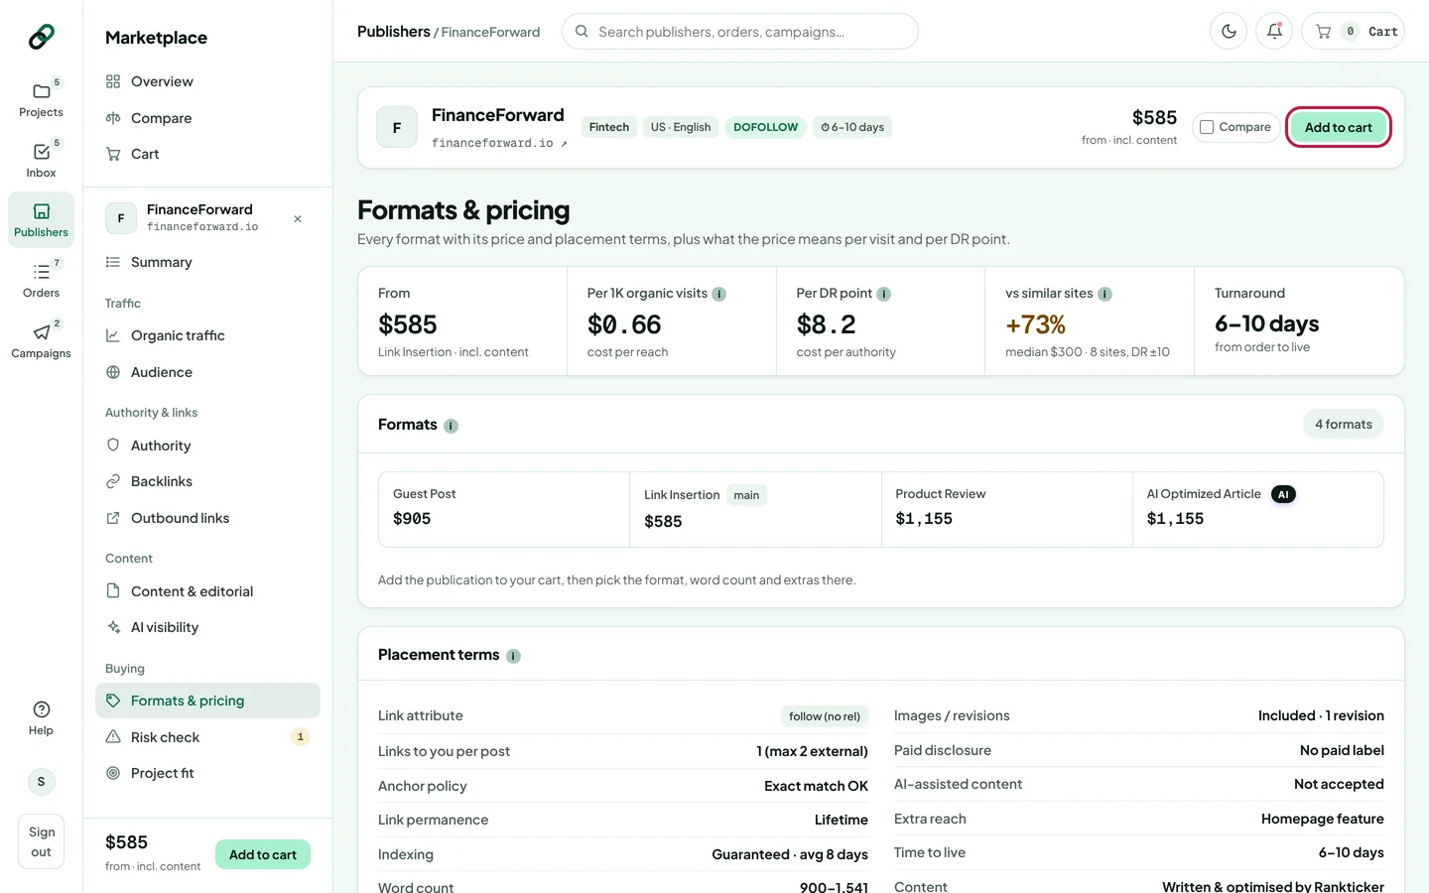Open the financeforward.io external link
This screenshot has width=1429, height=893.
click(x=499, y=143)
